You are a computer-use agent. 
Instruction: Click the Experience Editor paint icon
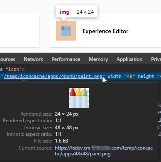[x=66, y=31]
